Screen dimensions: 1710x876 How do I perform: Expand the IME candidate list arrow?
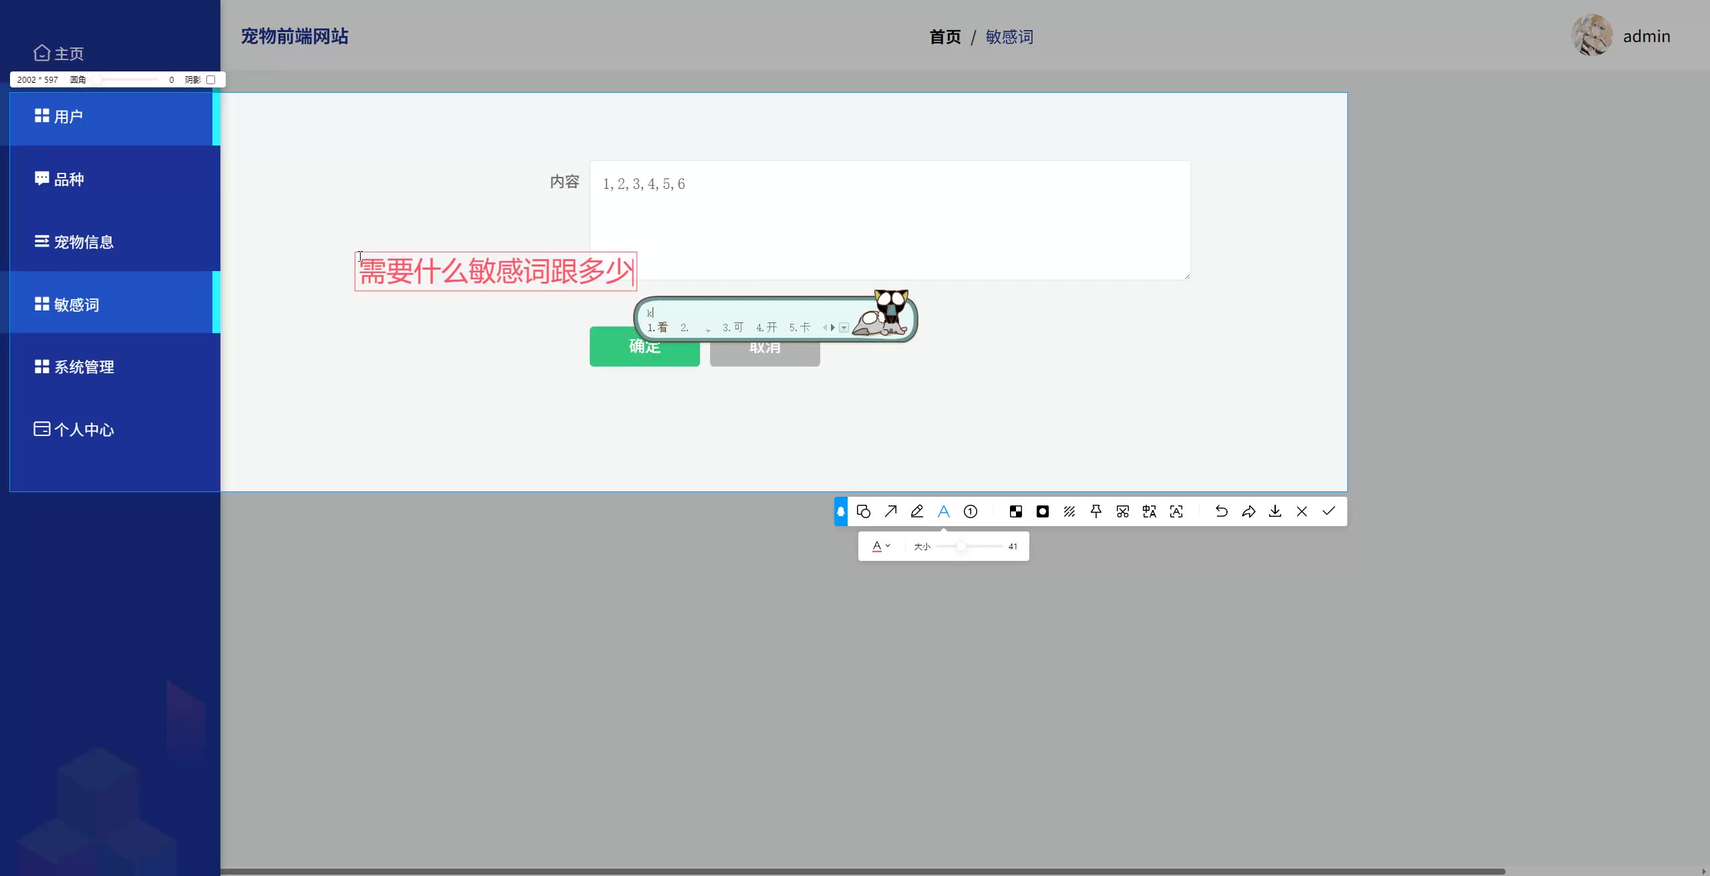click(x=844, y=328)
